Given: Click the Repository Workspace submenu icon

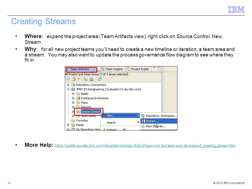Looking at the screenshot, I should point(143,116).
